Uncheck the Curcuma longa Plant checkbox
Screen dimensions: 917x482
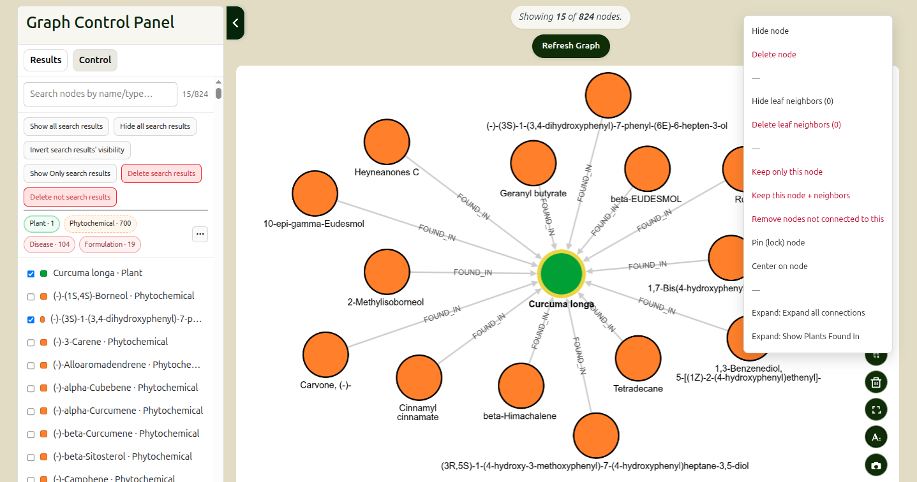31,274
